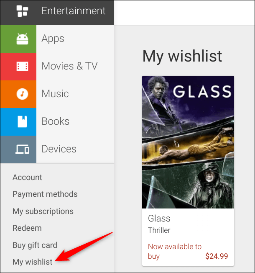Click the orange Music note icon

(x=22, y=94)
